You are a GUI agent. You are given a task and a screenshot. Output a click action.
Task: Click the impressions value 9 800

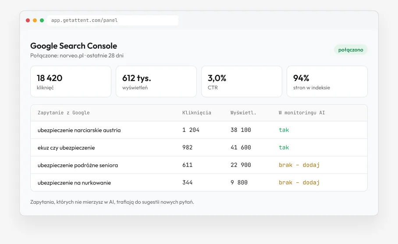(239, 182)
